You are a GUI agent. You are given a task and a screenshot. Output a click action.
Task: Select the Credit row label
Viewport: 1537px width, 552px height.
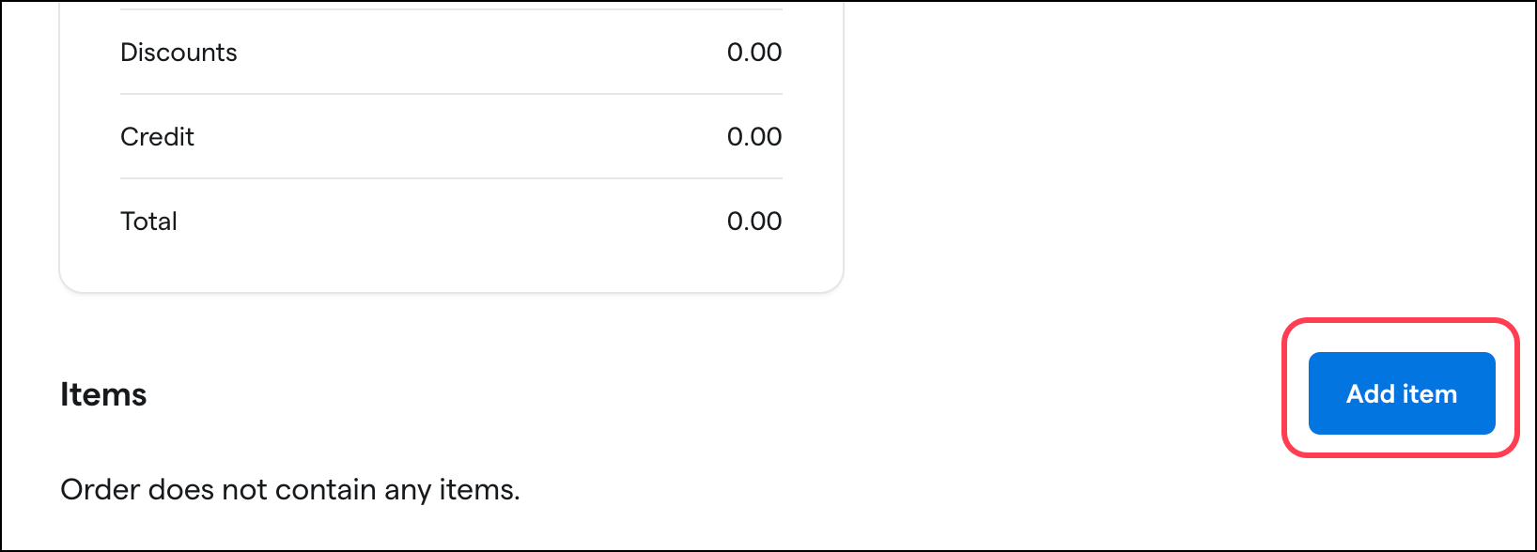[157, 137]
